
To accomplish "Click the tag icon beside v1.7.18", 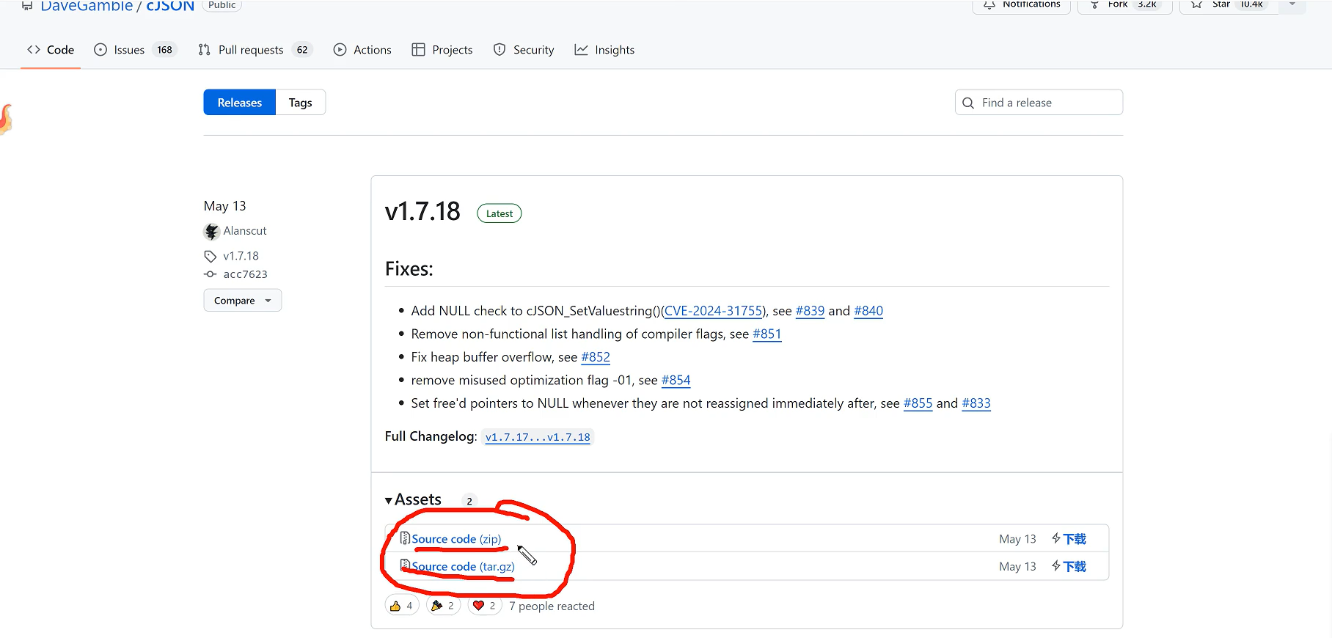I will 211,256.
